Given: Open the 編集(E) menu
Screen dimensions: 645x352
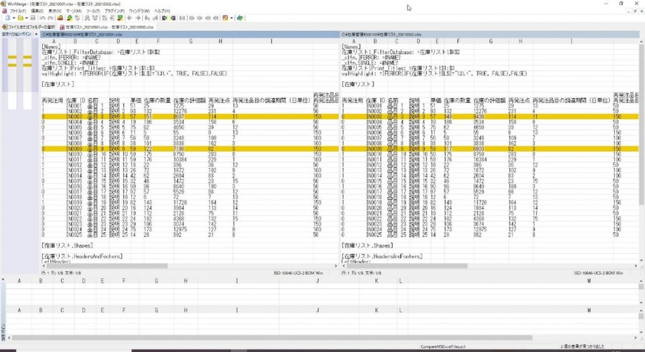Looking at the screenshot, I should click(37, 11).
